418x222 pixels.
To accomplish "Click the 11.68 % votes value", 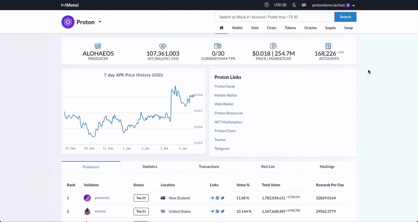I will pos(243,198).
